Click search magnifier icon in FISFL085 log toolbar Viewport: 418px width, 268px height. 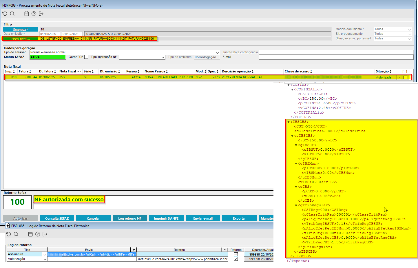16,234
